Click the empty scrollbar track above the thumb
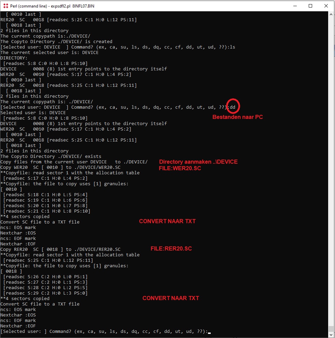Image resolution: width=335 pixels, height=338 pixels. click(331, 170)
